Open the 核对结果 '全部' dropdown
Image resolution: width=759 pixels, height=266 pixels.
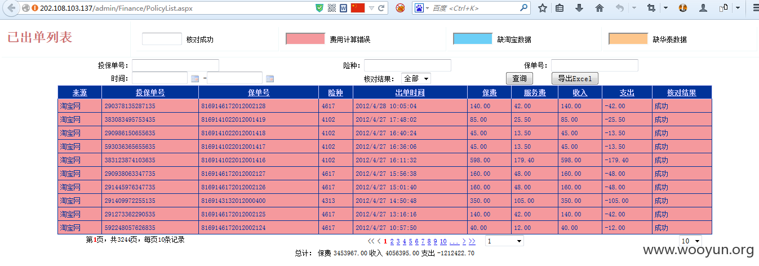click(416, 78)
